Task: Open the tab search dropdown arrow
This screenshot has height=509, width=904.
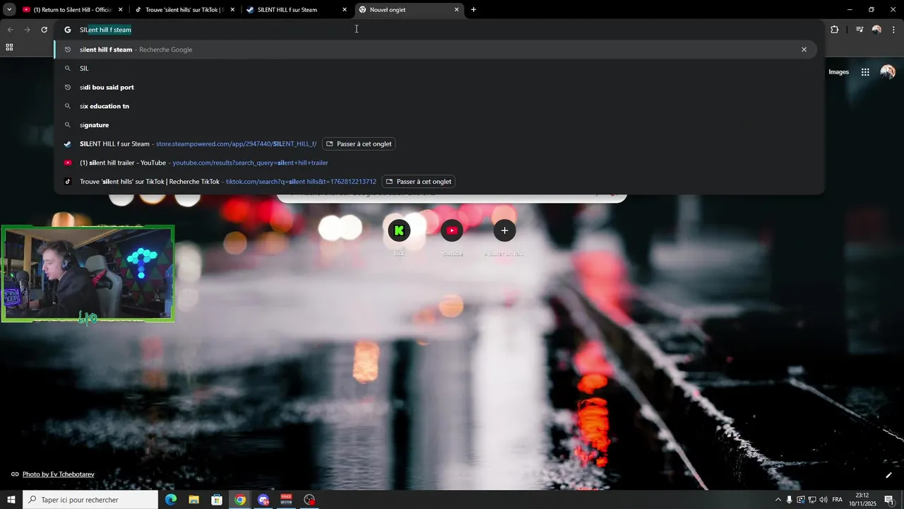Action: tap(9, 10)
